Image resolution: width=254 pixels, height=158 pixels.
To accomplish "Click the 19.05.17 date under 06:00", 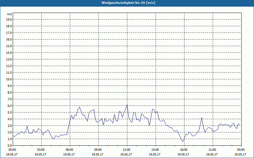I will 69,154.
